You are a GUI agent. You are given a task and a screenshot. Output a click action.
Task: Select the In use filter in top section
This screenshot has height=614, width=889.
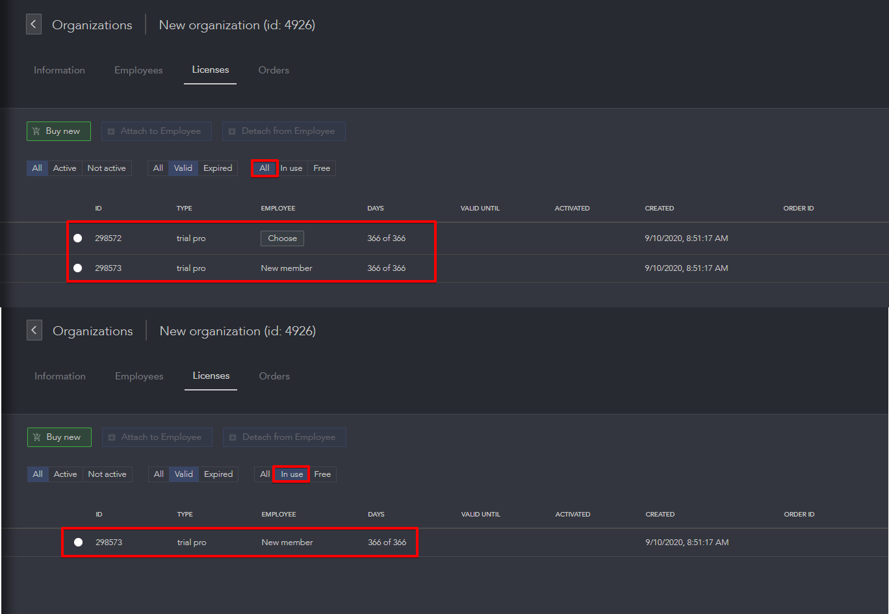292,168
